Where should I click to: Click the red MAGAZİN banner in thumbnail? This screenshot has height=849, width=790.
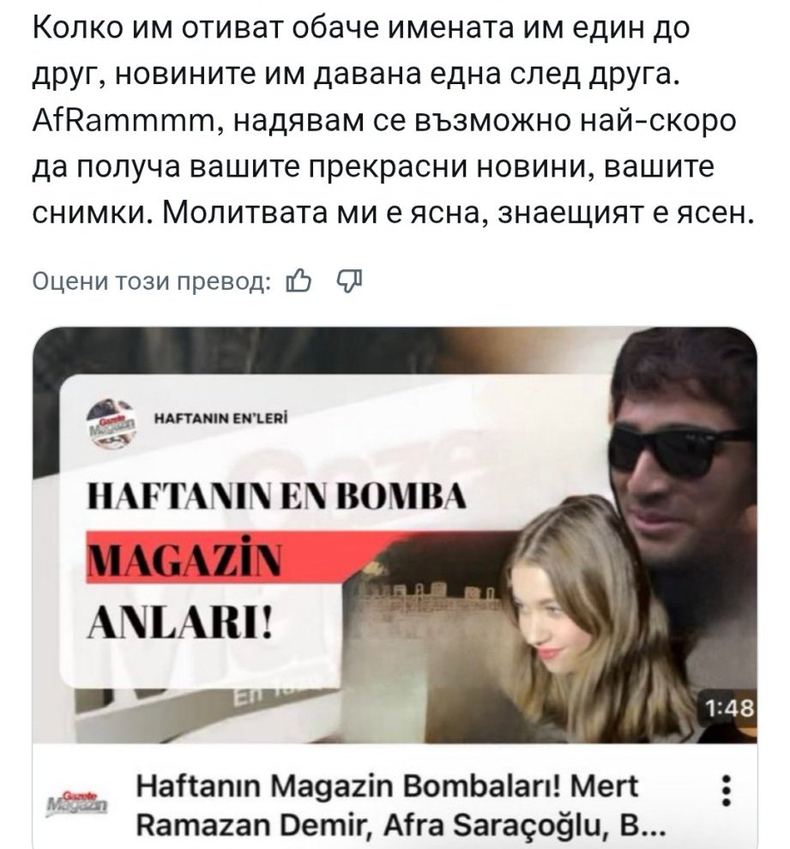tap(217, 557)
